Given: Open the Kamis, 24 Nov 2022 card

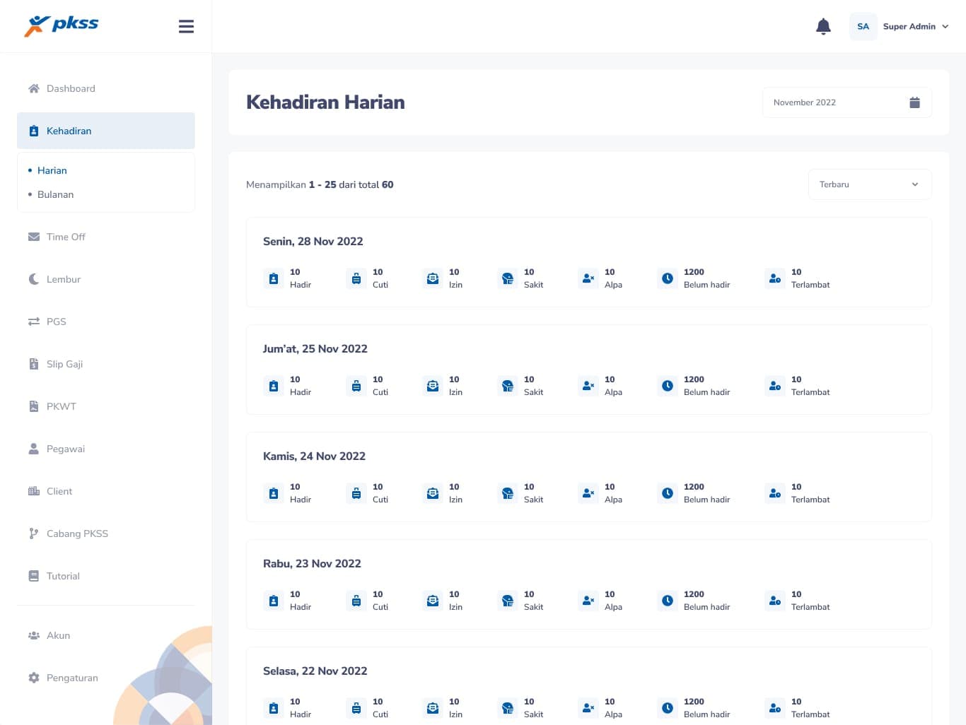Looking at the screenshot, I should (x=588, y=477).
